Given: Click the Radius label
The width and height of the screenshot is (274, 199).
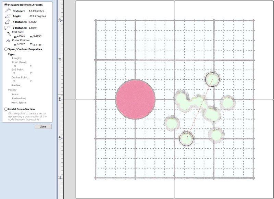Looking at the screenshot, I should pos(16,85).
